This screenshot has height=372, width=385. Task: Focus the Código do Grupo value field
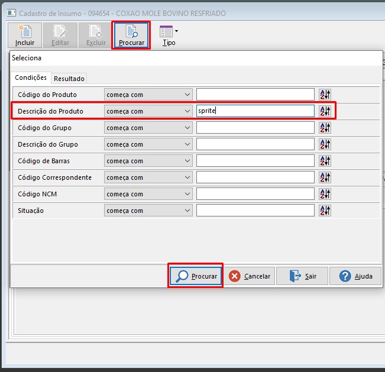[x=255, y=128]
